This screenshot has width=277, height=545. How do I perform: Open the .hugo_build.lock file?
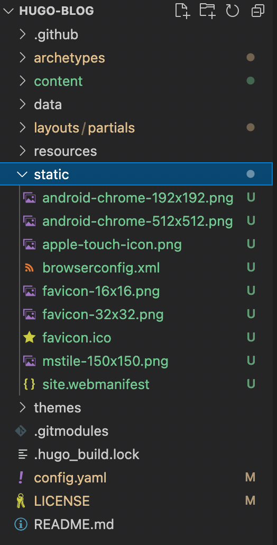[x=138, y=454]
